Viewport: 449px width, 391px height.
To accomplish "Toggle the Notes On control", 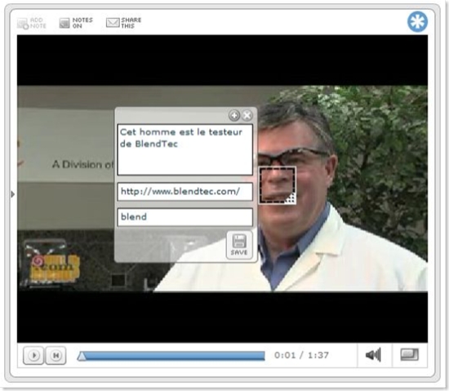I will (x=76, y=23).
